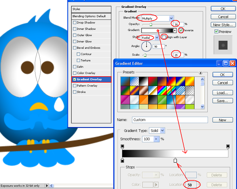Toggle the Preview checkbox

tap(216, 32)
